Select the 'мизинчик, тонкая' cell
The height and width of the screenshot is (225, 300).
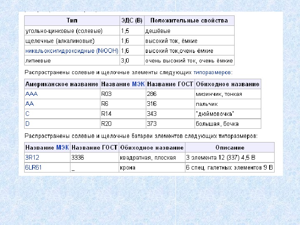pos(228,94)
